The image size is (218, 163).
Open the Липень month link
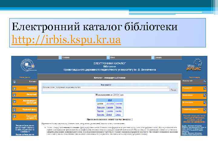[118, 107]
